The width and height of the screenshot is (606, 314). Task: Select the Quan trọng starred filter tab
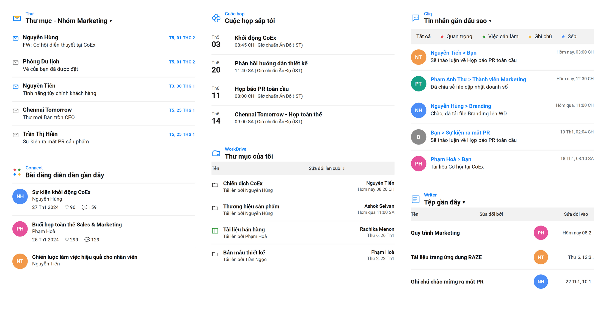[456, 37]
